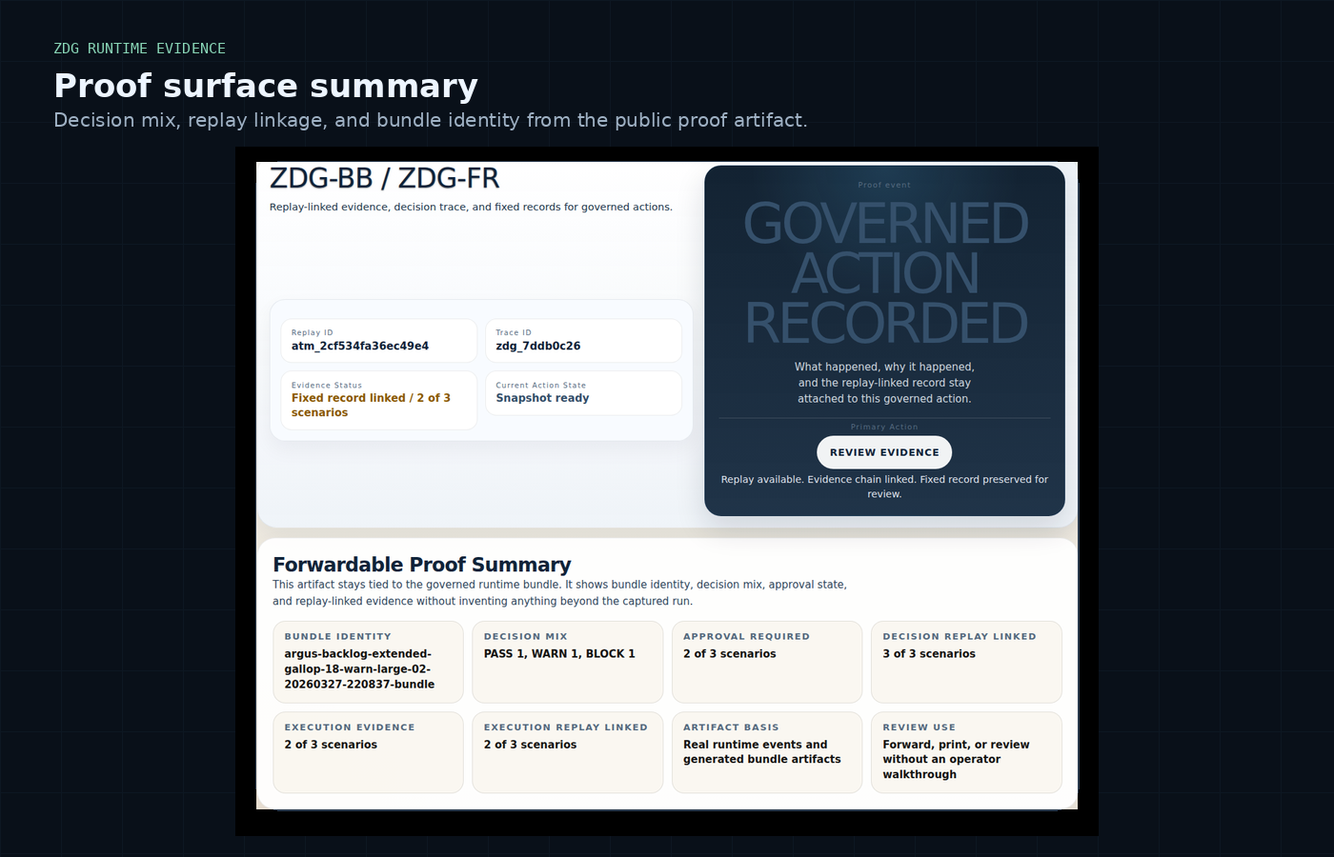Select the Replay ID atm_2cf534fa36ec49e4 card
Screen dimensions: 1334x857
[378, 340]
